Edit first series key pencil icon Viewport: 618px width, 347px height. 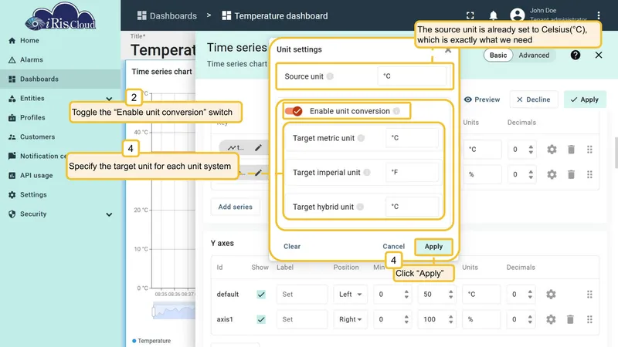pos(258,147)
